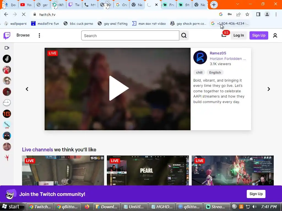Click the share page icon
The height and width of the screenshot is (211, 282).
click(x=238, y=14)
